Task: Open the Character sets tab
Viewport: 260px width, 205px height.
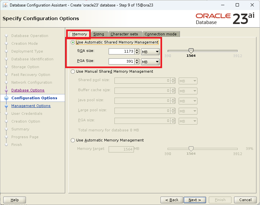Action: (124, 34)
